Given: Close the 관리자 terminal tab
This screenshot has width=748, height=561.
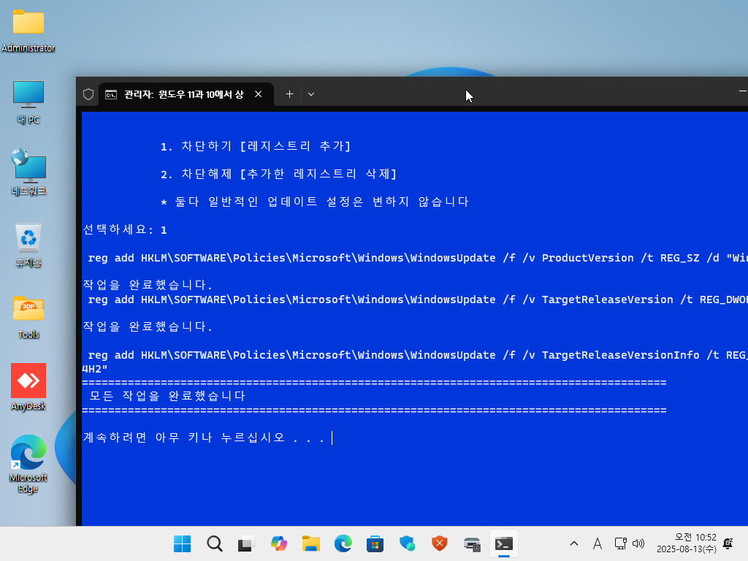Looking at the screenshot, I should point(258,94).
